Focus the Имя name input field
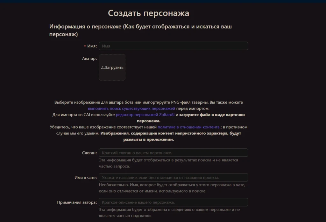Screen dimensions: 326x222 point(173,46)
